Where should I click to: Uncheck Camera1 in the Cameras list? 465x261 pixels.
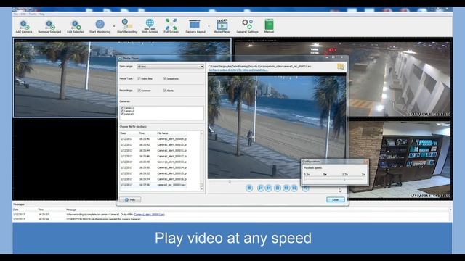click(122, 108)
